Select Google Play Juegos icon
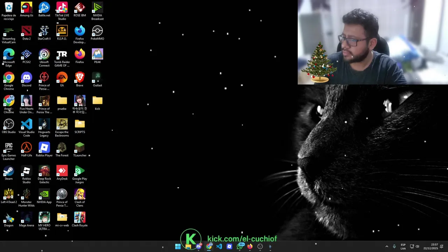This screenshot has width=448, height=252. pyautogui.click(x=80, y=175)
